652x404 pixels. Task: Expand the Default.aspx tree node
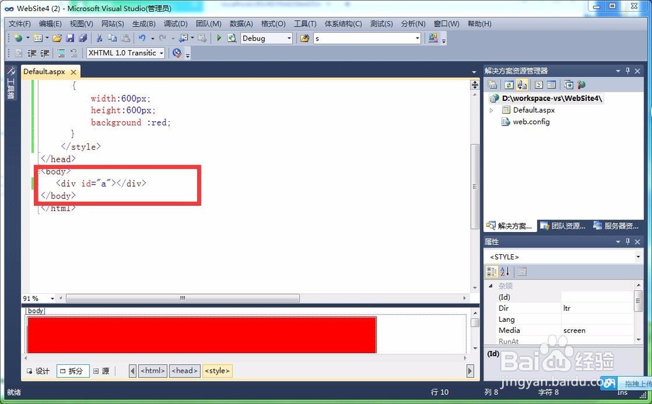(492, 111)
